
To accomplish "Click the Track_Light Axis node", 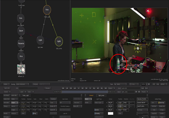I will click(47, 10).
